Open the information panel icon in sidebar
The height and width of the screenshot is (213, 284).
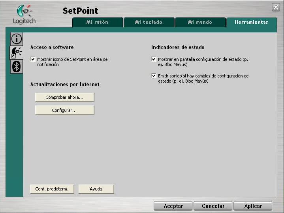click(16, 39)
